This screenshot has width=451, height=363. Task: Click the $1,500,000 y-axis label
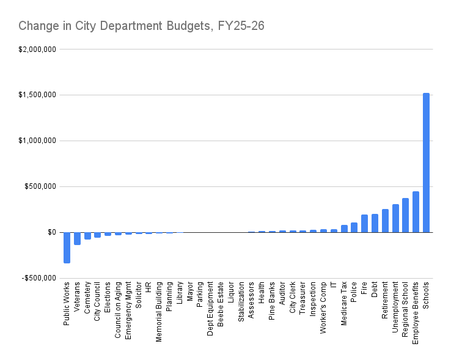coord(38,95)
